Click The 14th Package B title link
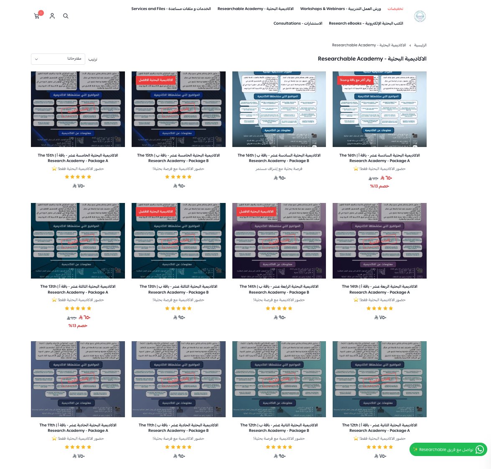 [279, 289]
